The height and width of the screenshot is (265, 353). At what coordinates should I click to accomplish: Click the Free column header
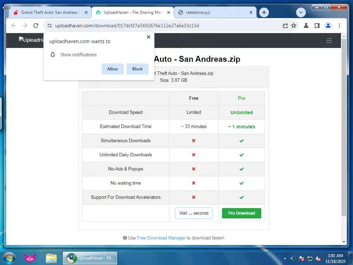(x=194, y=98)
